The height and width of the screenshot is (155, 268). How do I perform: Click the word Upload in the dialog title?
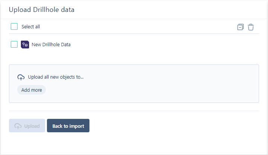point(20,10)
